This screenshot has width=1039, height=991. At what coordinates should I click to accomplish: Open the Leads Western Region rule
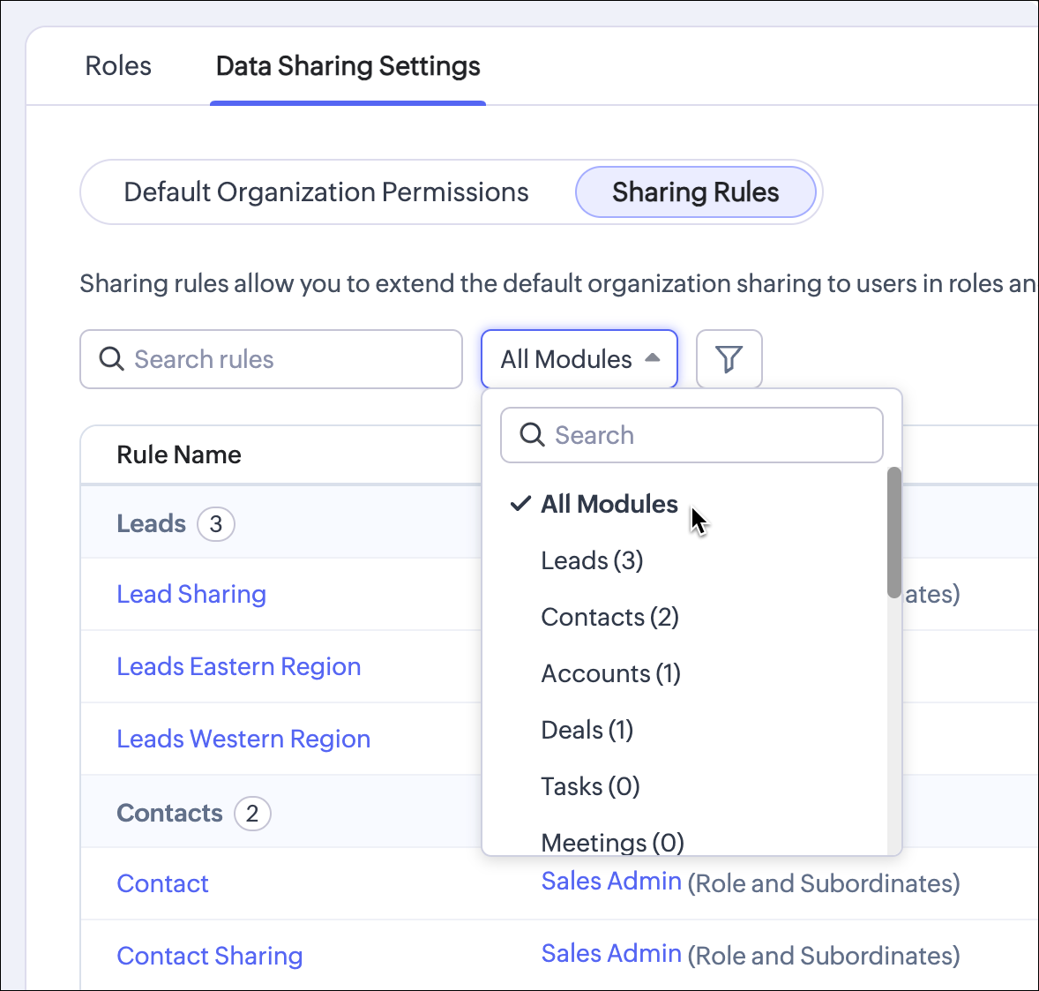pos(243,739)
